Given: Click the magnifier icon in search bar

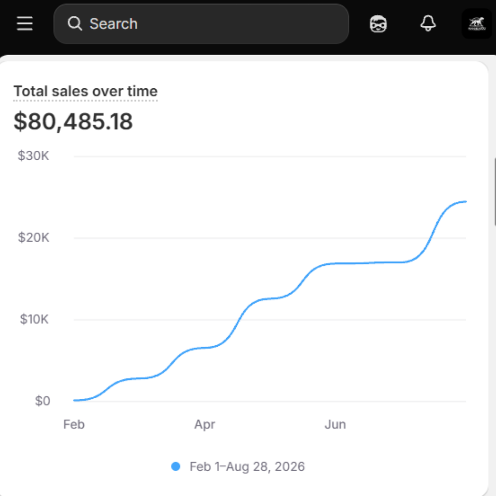Looking at the screenshot, I should [x=75, y=24].
